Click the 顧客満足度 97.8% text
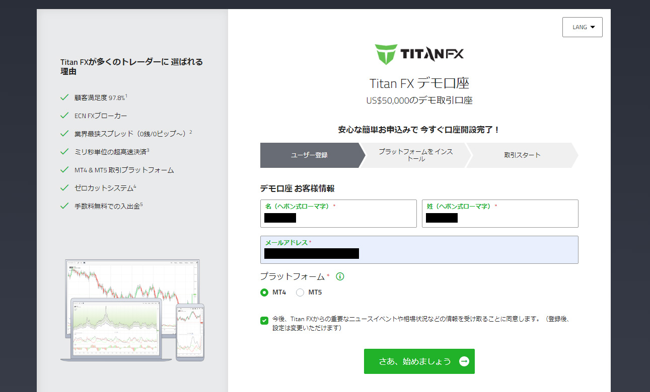This screenshot has height=392, width=650. (101, 97)
